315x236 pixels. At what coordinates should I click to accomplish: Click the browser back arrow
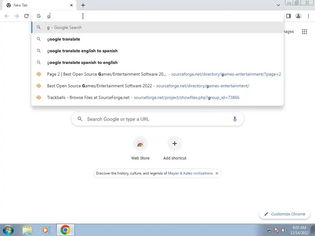[x=7, y=16]
